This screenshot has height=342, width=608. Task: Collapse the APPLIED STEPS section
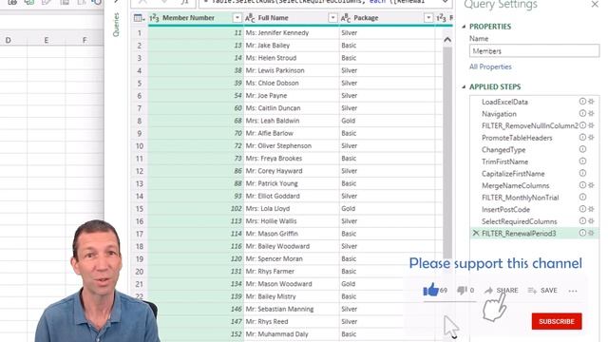(x=464, y=86)
